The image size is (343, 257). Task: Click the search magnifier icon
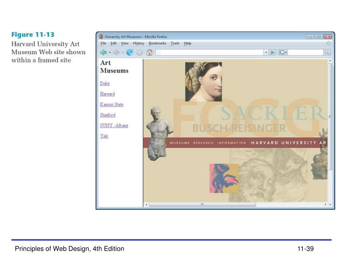coord(327,53)
